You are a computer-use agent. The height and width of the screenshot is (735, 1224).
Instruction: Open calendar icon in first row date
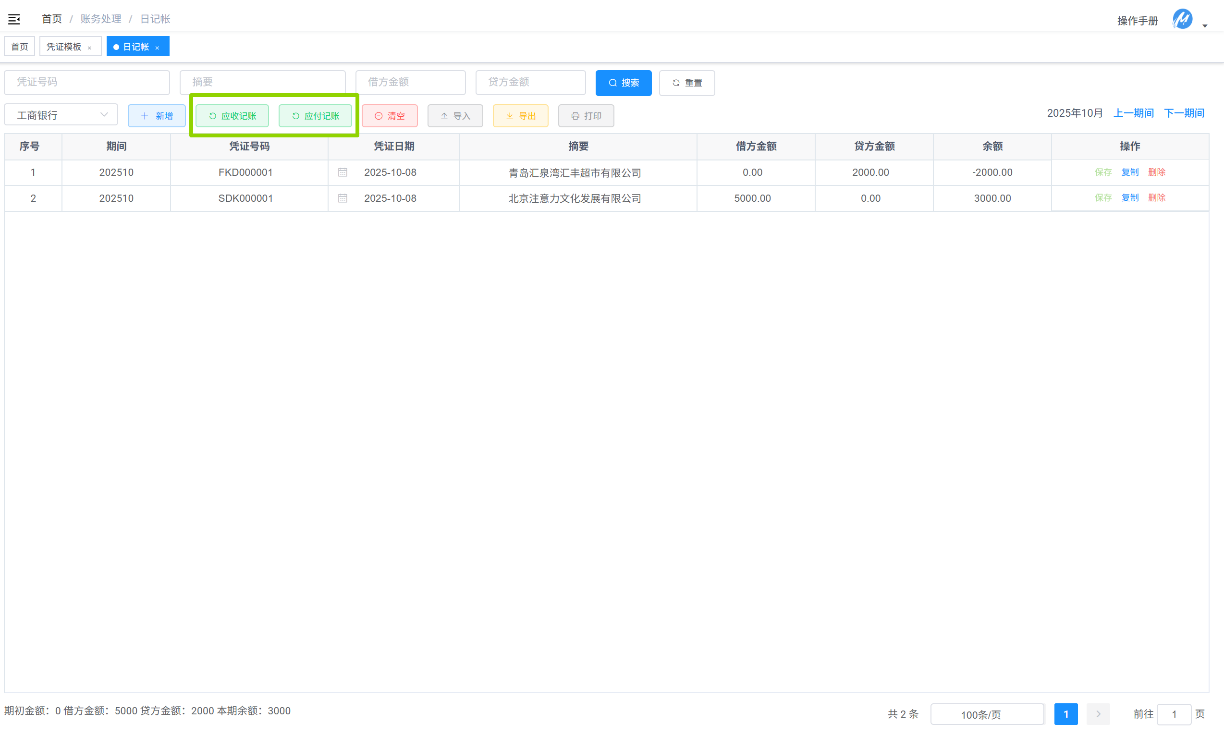(x=343, y=172)
